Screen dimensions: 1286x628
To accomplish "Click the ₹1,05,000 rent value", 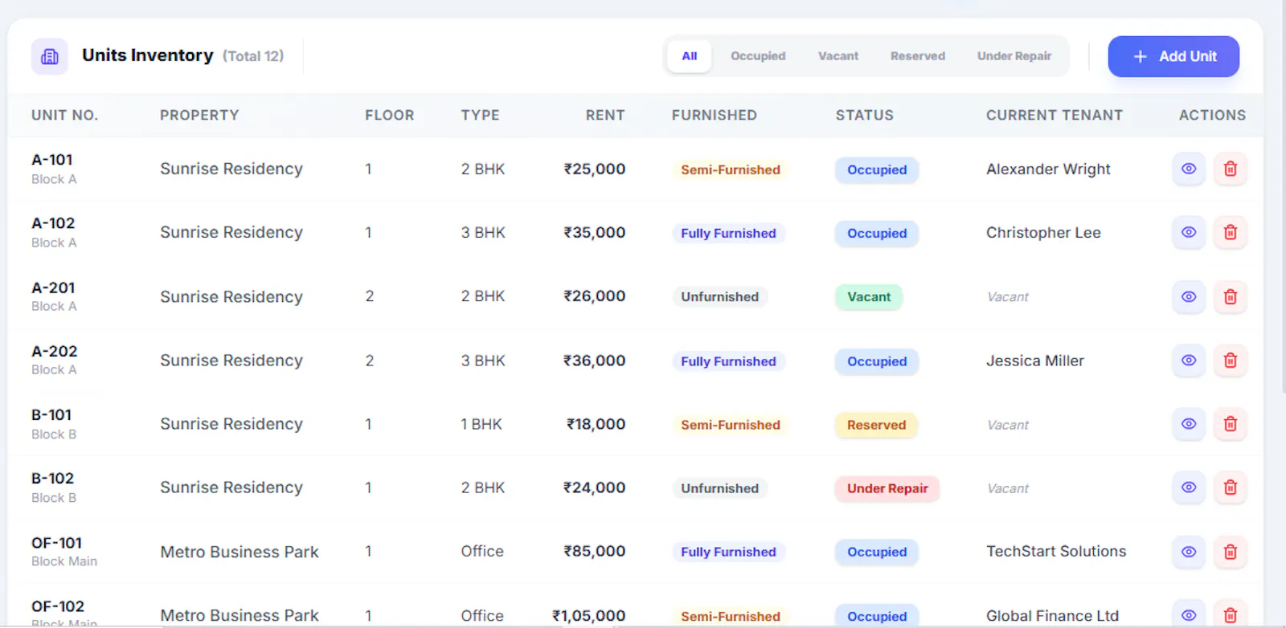I will 588,615.
